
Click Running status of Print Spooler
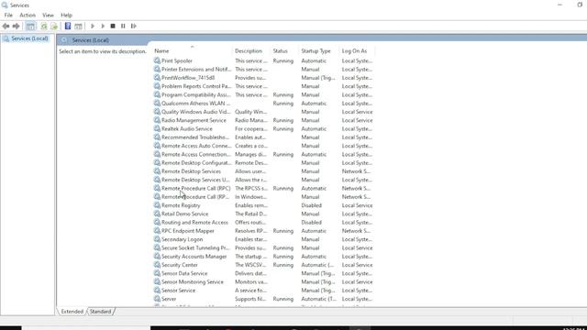tap(283, 60)
